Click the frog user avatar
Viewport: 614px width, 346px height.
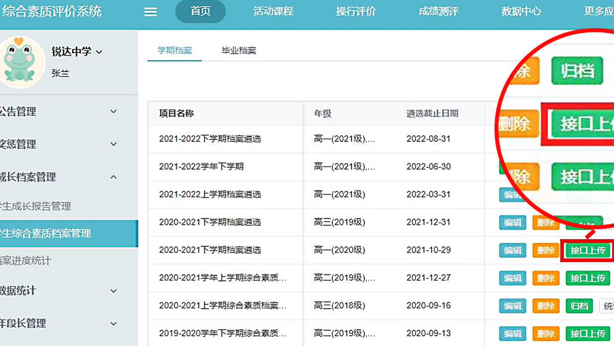click(x=21, y=62)
